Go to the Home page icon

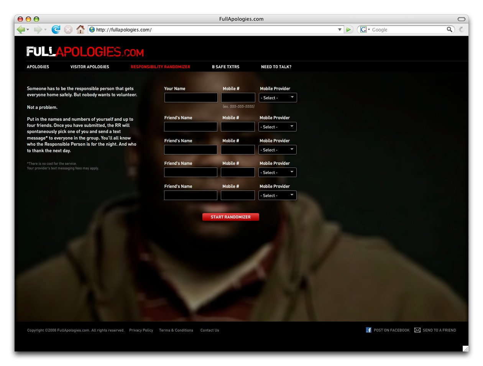click(x=80, y=30)
